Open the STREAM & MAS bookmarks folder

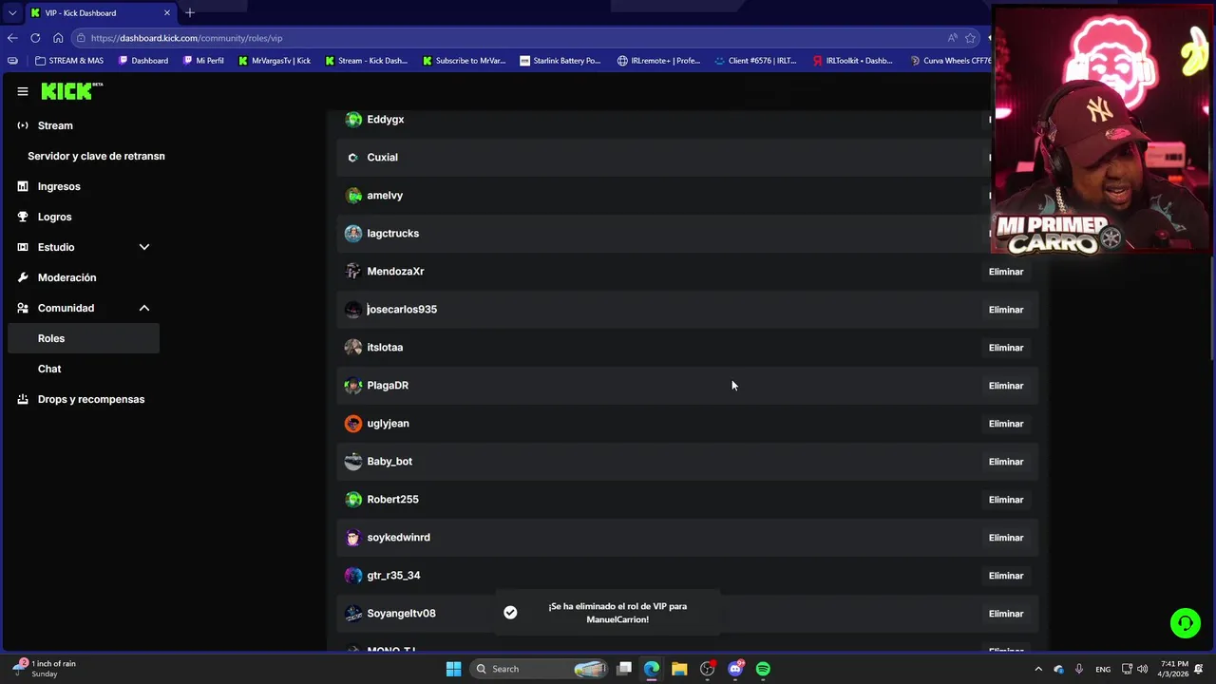click(x=68, y=61)
